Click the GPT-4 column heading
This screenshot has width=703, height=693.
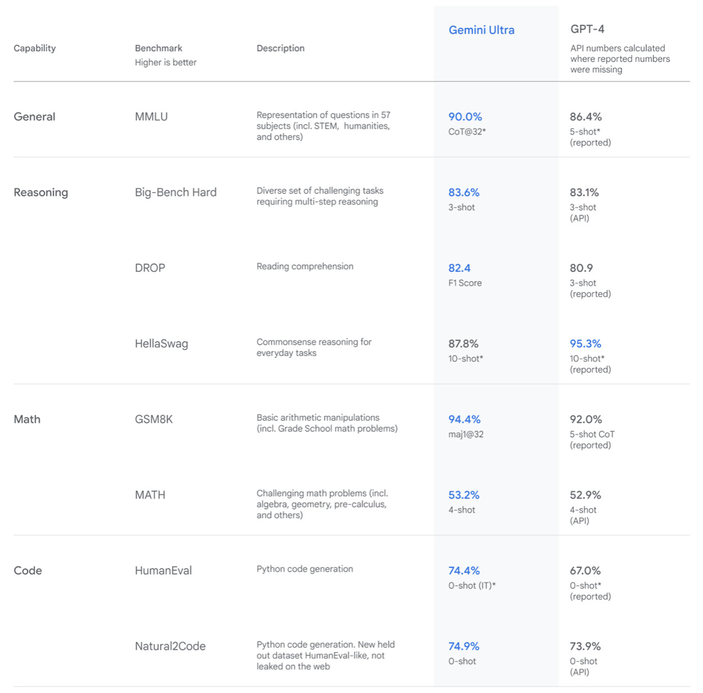(x=587, y=29)
